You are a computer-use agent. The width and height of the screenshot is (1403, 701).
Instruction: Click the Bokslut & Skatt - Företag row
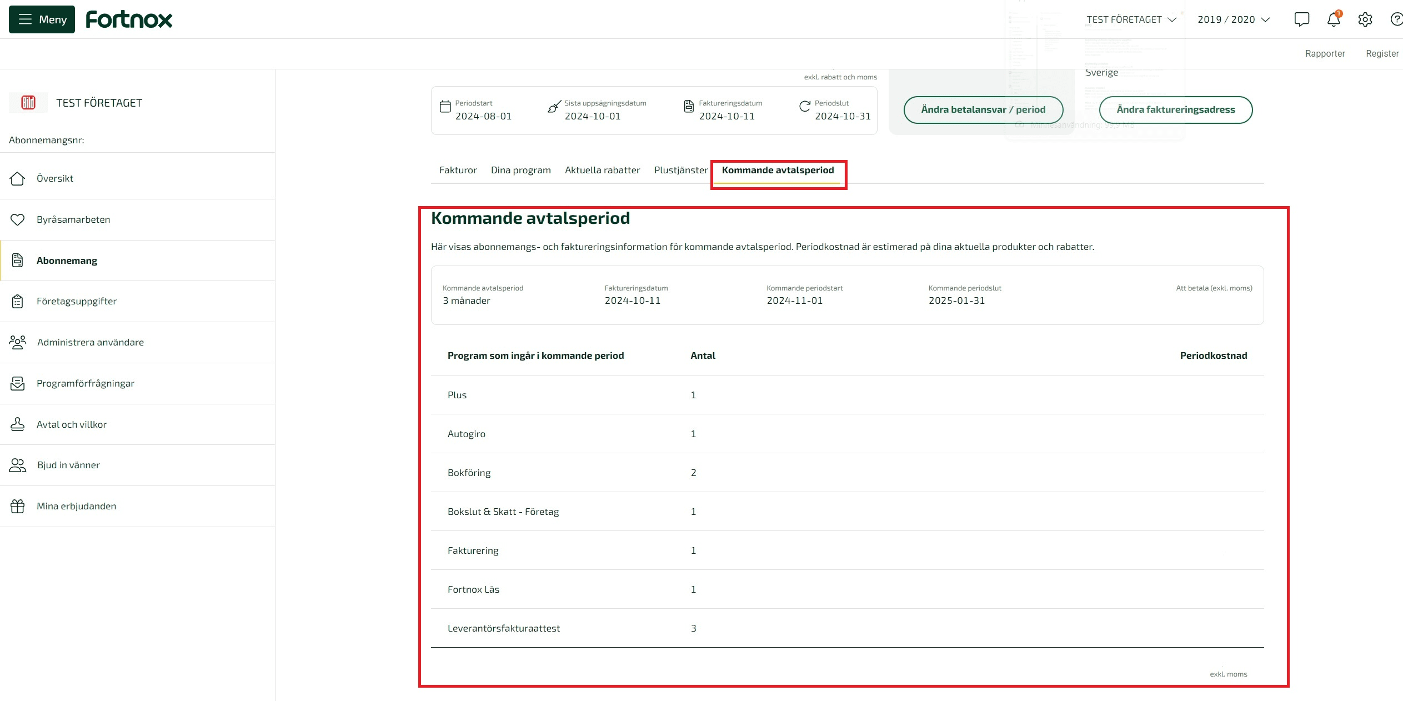coord(847,512)
